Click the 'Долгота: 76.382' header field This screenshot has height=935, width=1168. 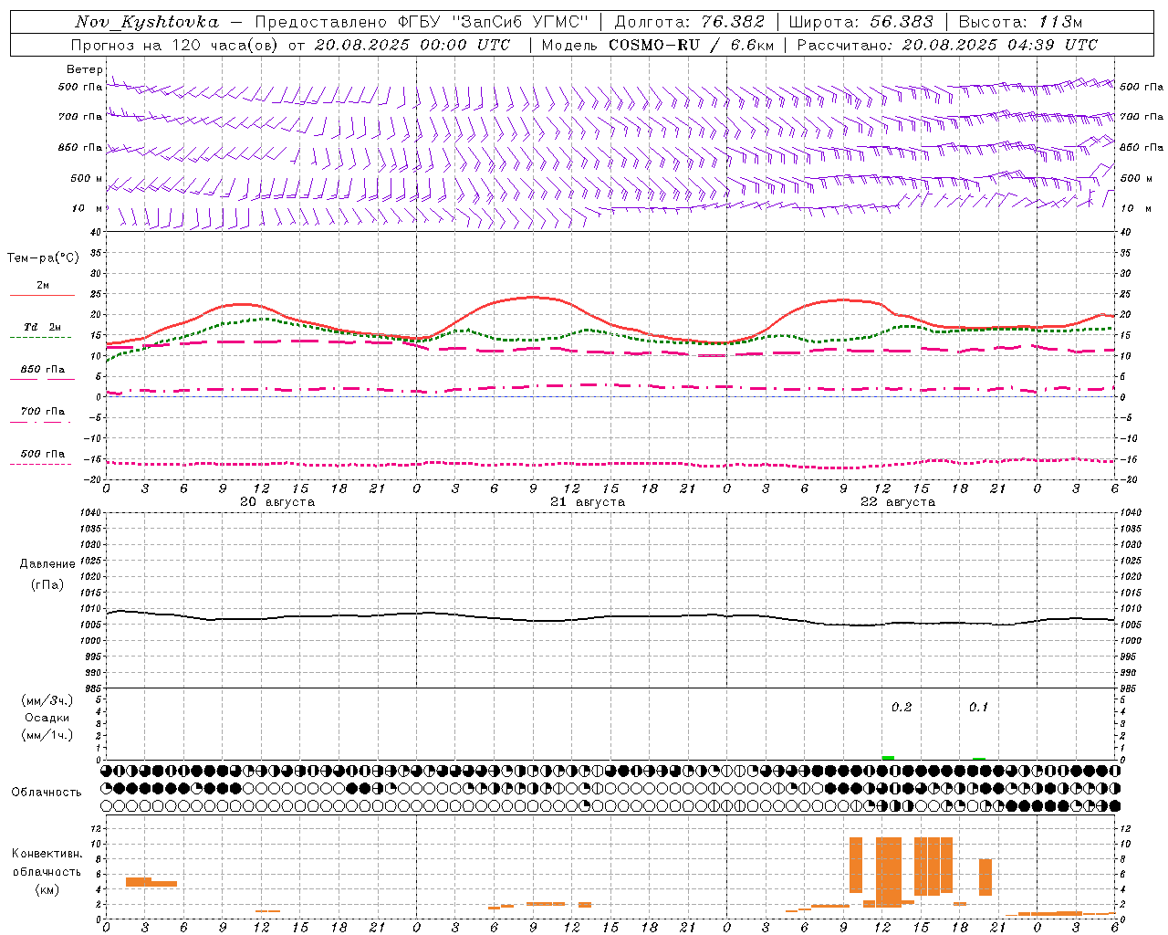pos(689,22)
